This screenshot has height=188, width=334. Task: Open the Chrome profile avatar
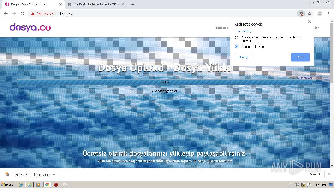pyautogui.click(x=320, y=14)
